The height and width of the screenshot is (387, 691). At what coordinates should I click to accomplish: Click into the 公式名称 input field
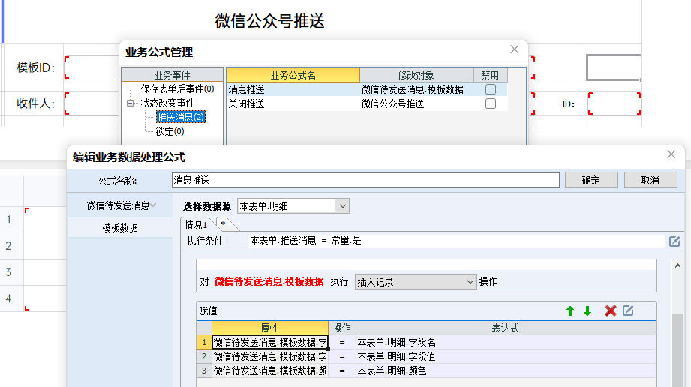tap(365, 180)
